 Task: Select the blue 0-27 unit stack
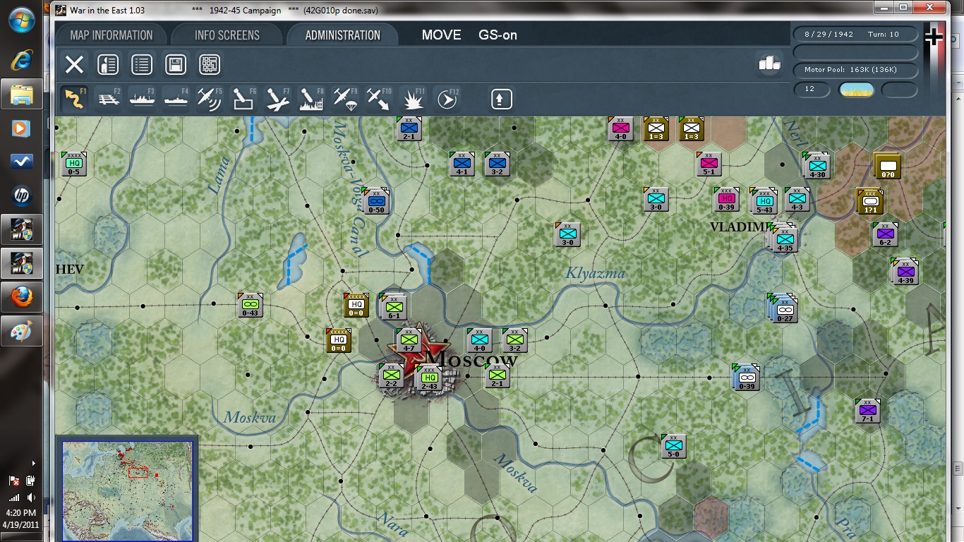[x=783, y=308]
